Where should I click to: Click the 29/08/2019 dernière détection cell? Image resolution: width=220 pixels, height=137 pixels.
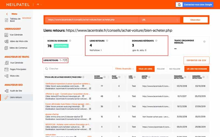tap(200, 127)
